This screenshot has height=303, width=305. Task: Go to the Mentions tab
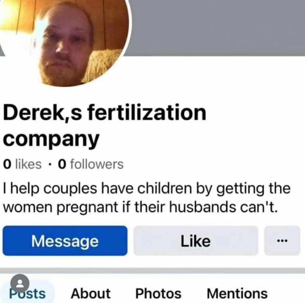(x=237, y=293)
